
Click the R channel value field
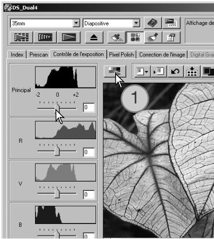(x=89, y=152)
